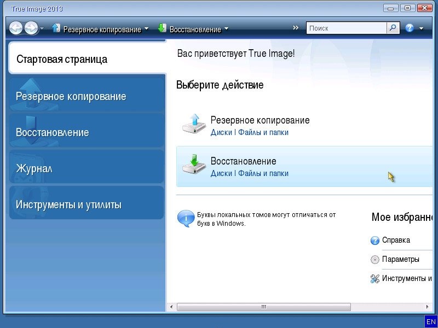Click the Восстановление disk icon in main pane
This screenshot has width=438, height=328.
click(193, 166)
